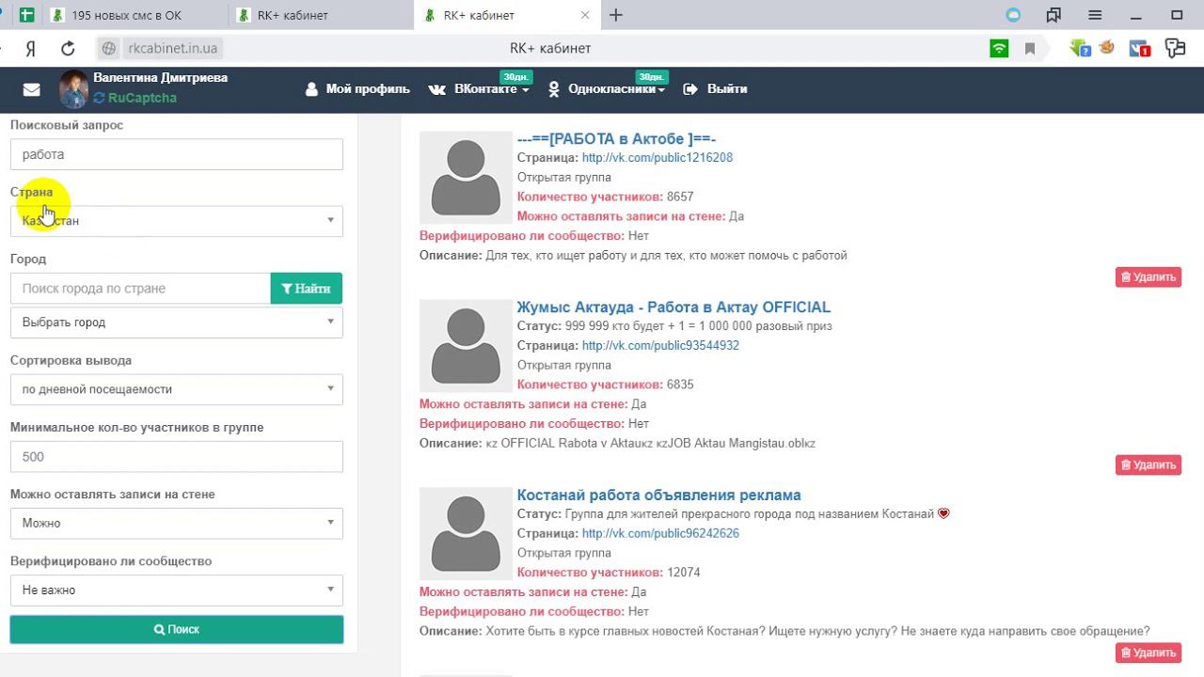
Task: Open Жумыс Актауда group title
Action: click(x=673, y=307)
